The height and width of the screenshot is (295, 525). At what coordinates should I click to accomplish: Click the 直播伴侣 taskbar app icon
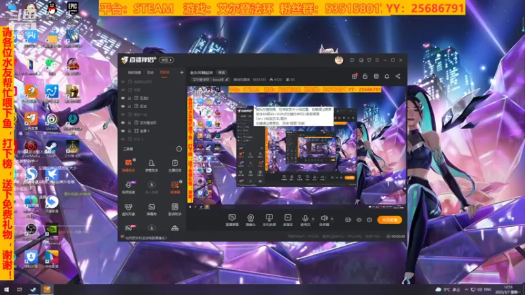[x=47, y=289]
